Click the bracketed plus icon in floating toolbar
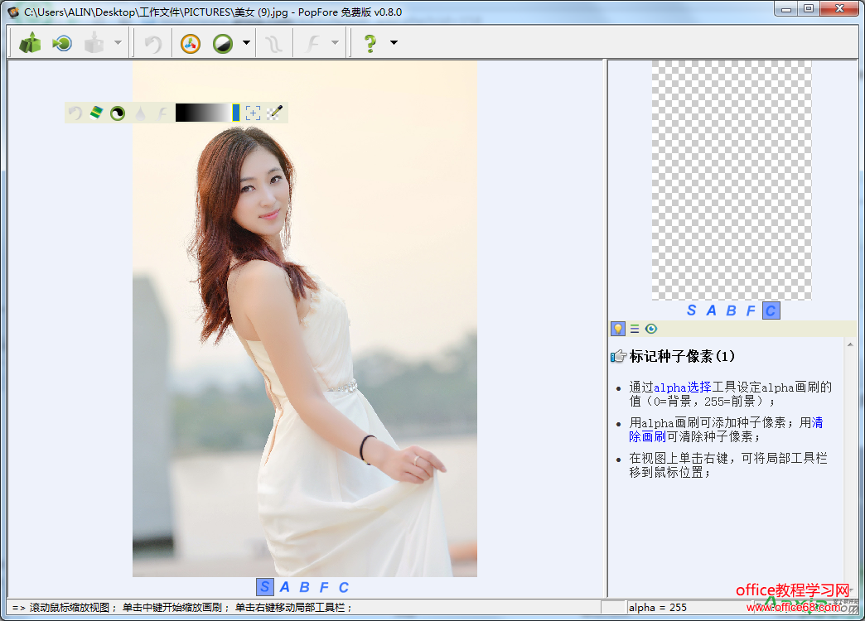The height and width of the screenshot is (621, 865). (254, 113)
